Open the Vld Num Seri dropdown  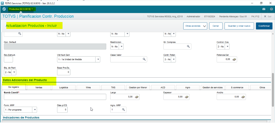(98, 60)
